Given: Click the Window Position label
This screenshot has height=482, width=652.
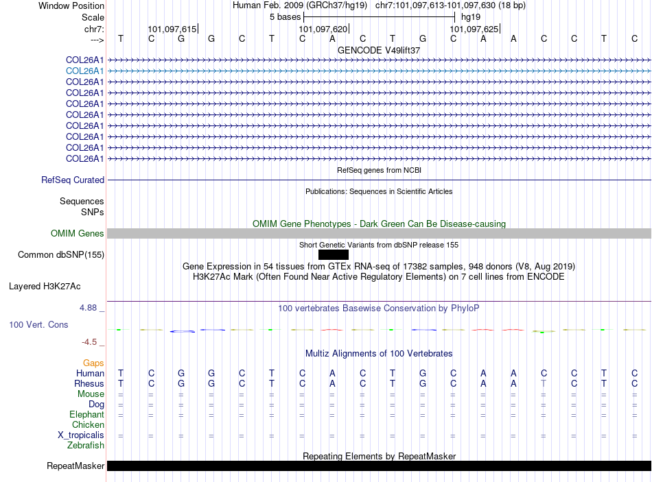Looking at the screenshot, I should tap(71, 5).
